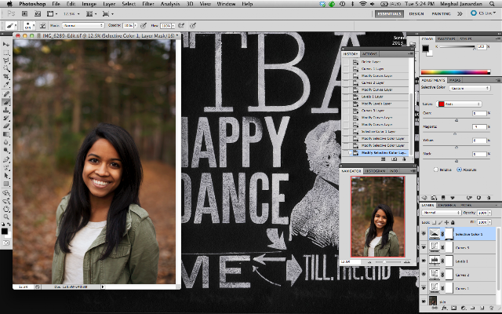This screenshot has height=314, width=502.
Task: Pick a color from spectrum ramp
Action: 456,72
